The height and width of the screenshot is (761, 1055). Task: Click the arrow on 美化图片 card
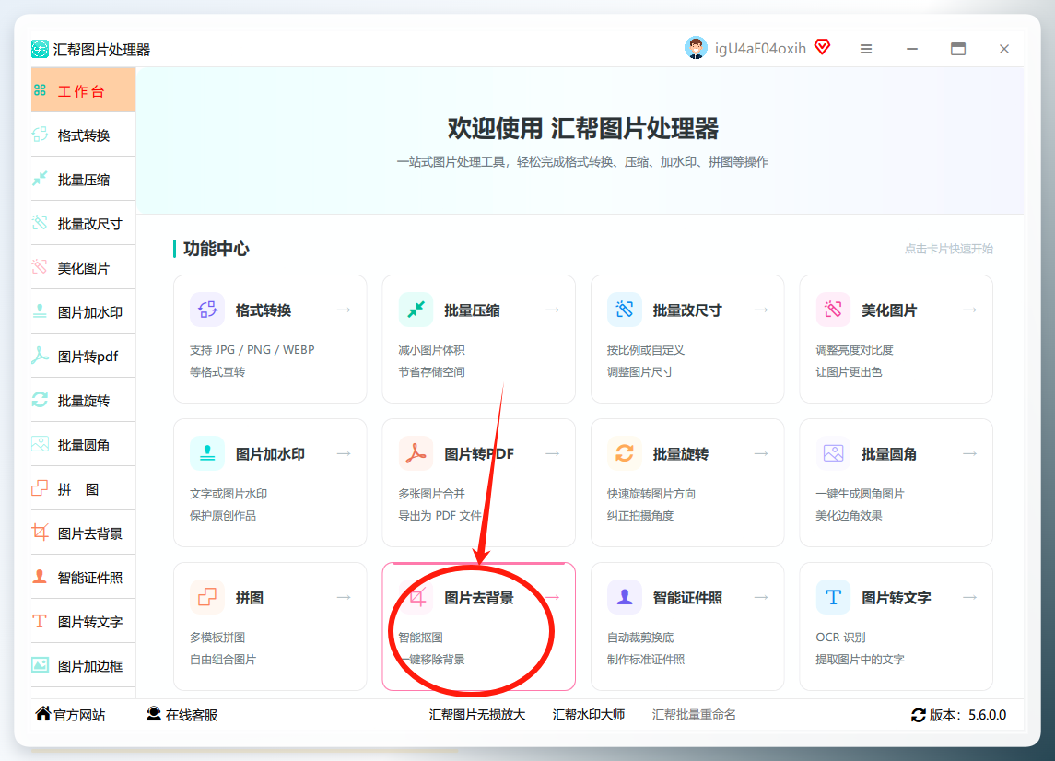tap(969, 310)
